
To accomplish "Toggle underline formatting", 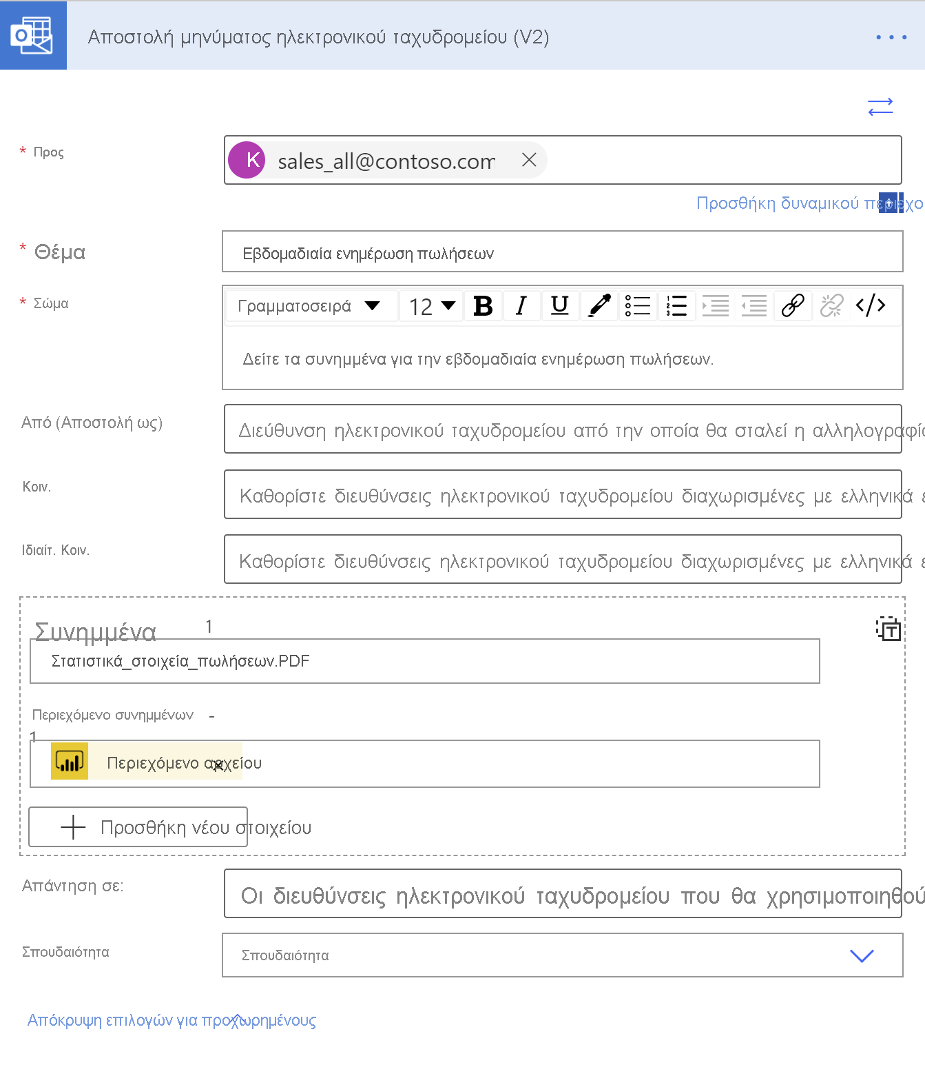I will coord(560,305).
